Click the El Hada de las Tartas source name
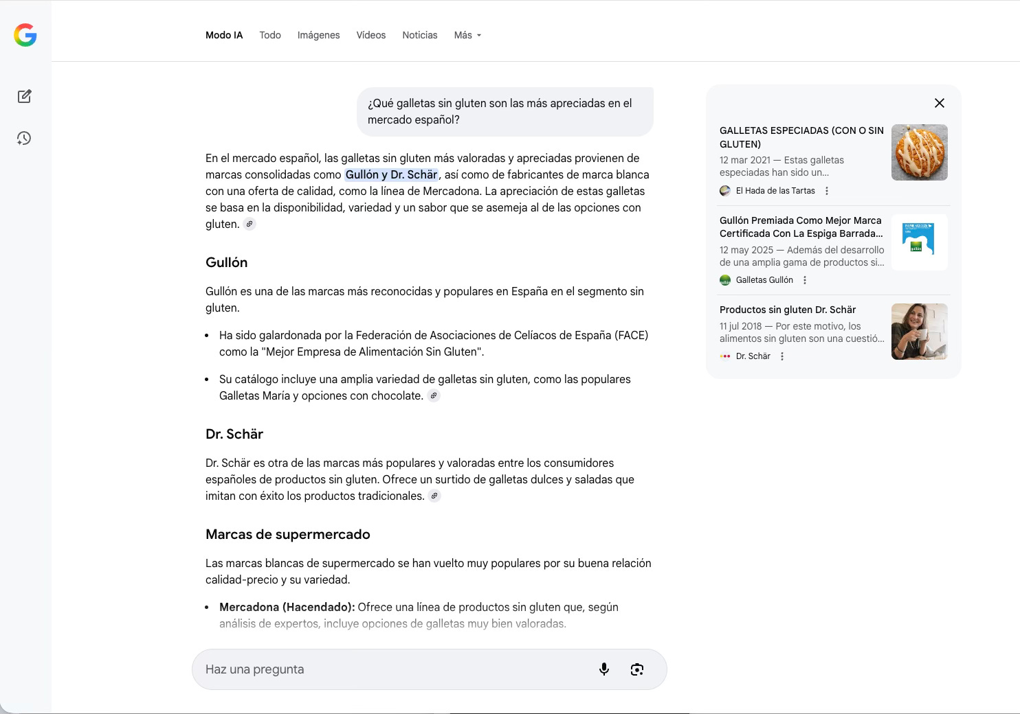This screenshot has width=1020, height=714. pos(775,191)
